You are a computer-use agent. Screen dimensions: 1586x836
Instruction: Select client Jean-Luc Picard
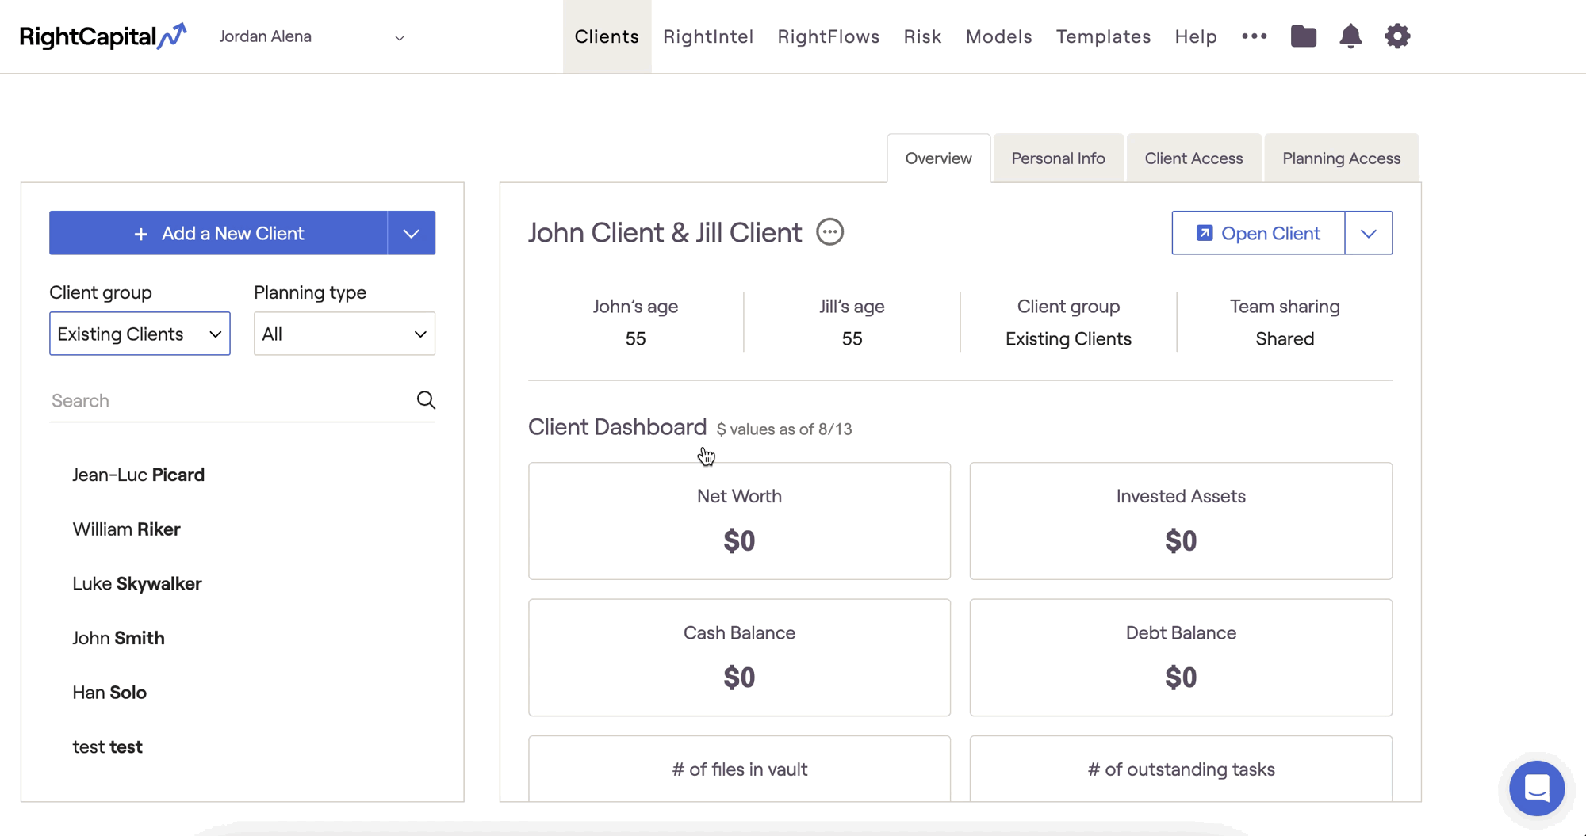pos(139,475)
